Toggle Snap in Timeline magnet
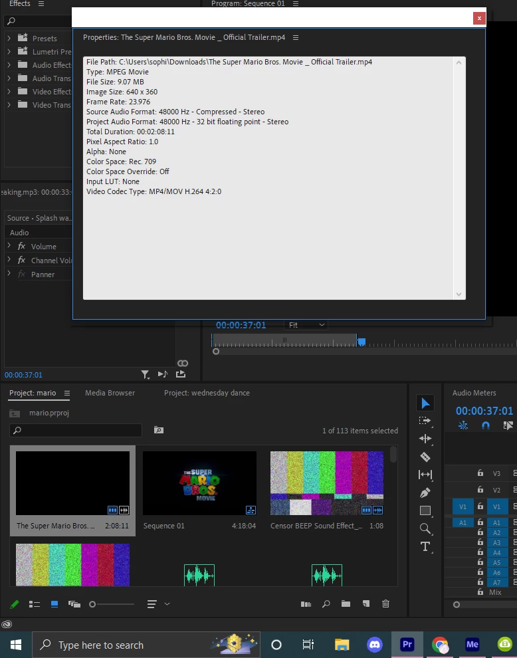517x658 pixels. tap(486, 425)
